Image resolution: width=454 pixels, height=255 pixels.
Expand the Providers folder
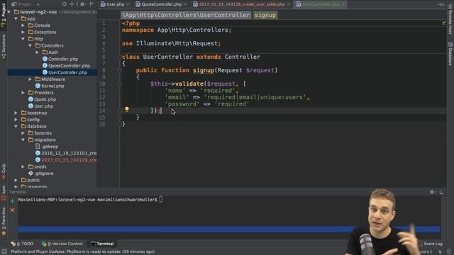coord(23,93)
